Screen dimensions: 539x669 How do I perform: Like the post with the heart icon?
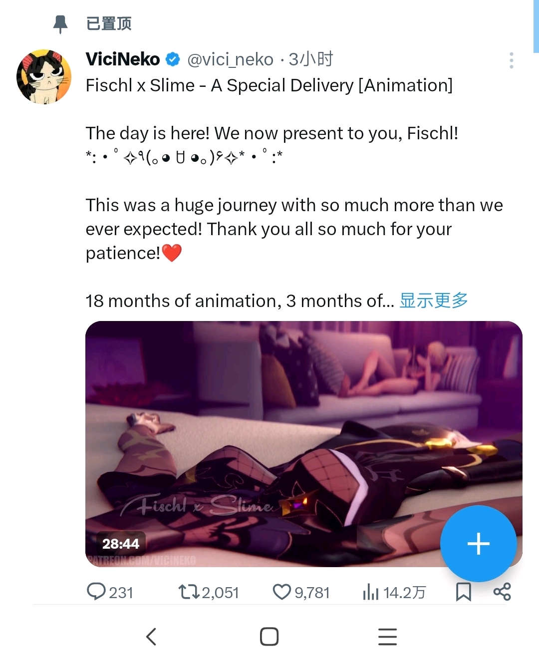point(282,592)
